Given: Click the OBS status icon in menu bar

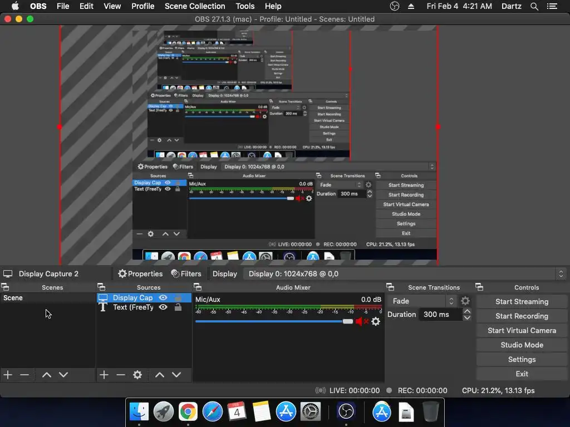Looking at the screenshot, I should pyautogui.click(x=395, y=6).
